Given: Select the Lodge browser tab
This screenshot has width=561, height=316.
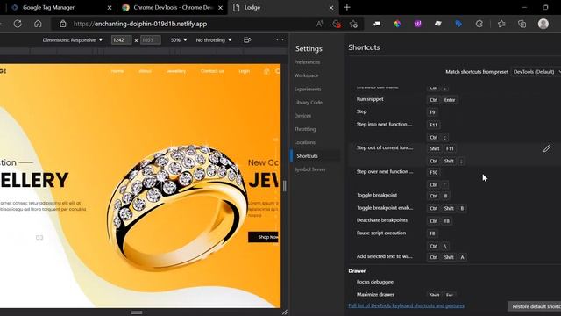Looking at the screenshot, I should click(x=252, y=8).
